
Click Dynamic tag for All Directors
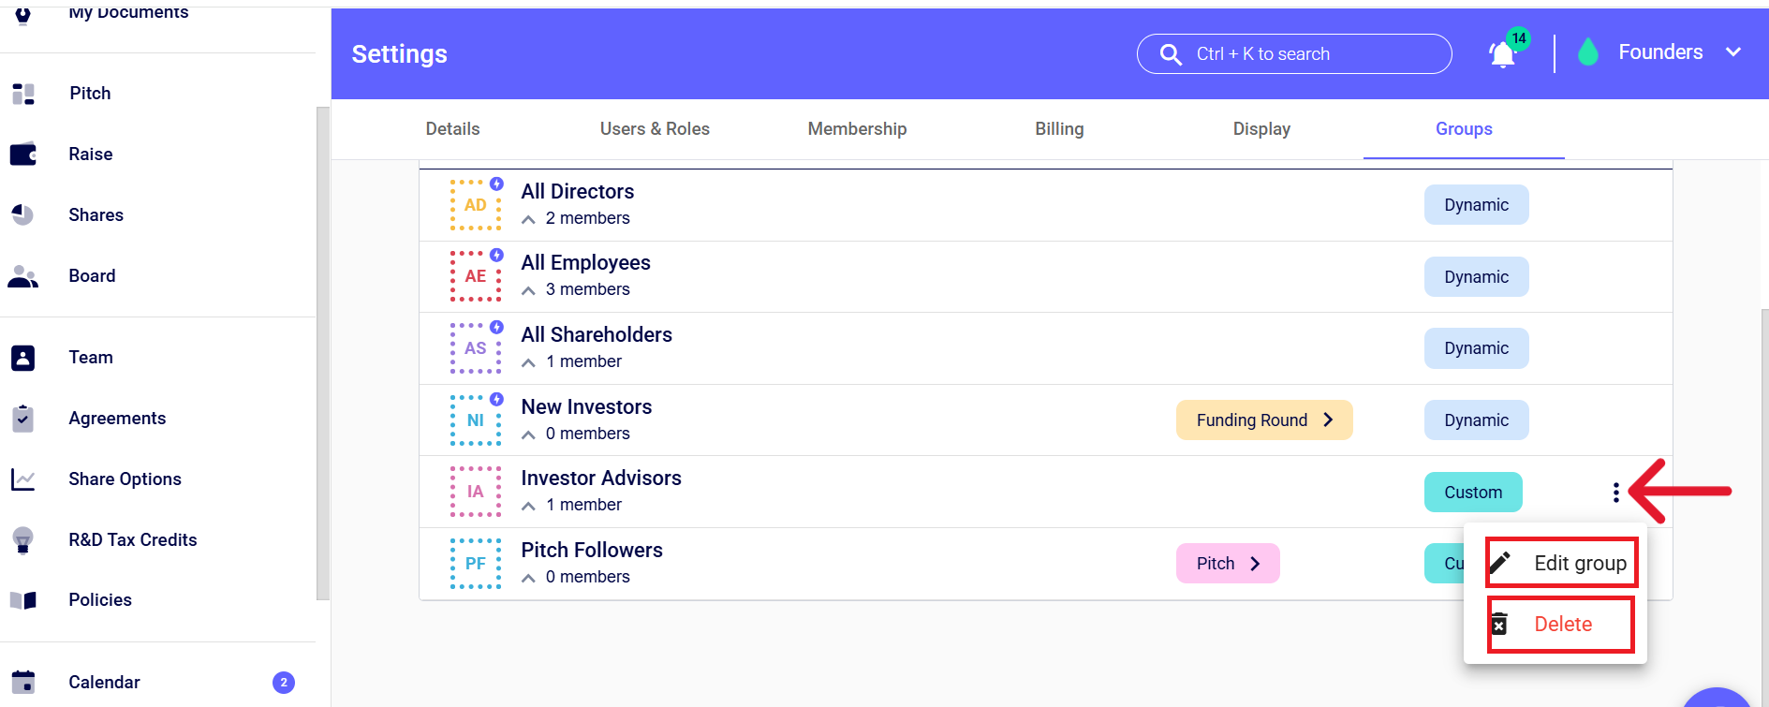coord(1477,205)
